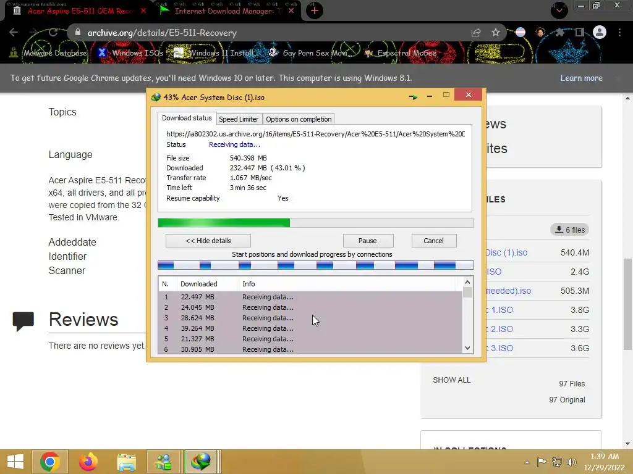
Task: Reload the archive.org page
Action: 53,32
